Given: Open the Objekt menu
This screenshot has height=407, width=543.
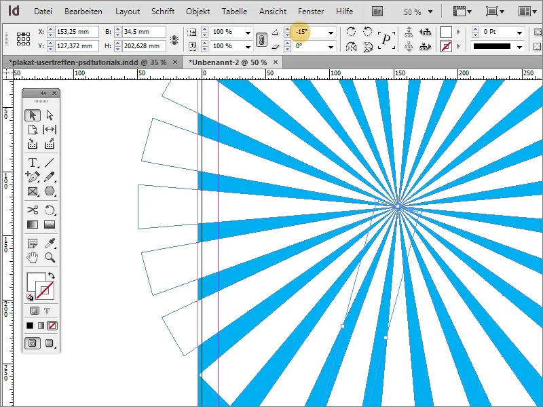Looking at the screenshot, I should click(x=198, y=12).
